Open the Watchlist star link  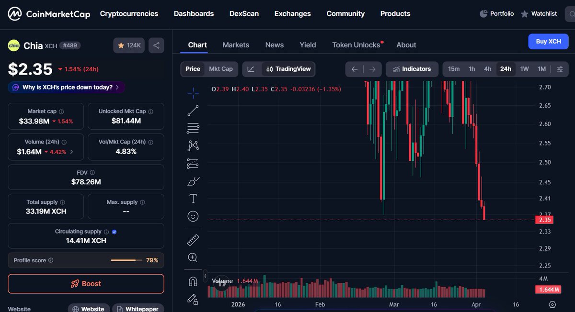pyautogui.click(x=539, y=14)
